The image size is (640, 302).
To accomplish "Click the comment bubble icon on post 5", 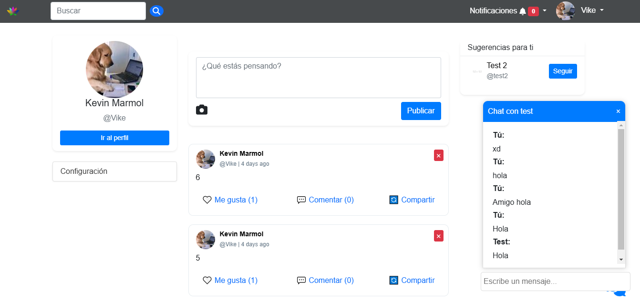I will (301, 281).
